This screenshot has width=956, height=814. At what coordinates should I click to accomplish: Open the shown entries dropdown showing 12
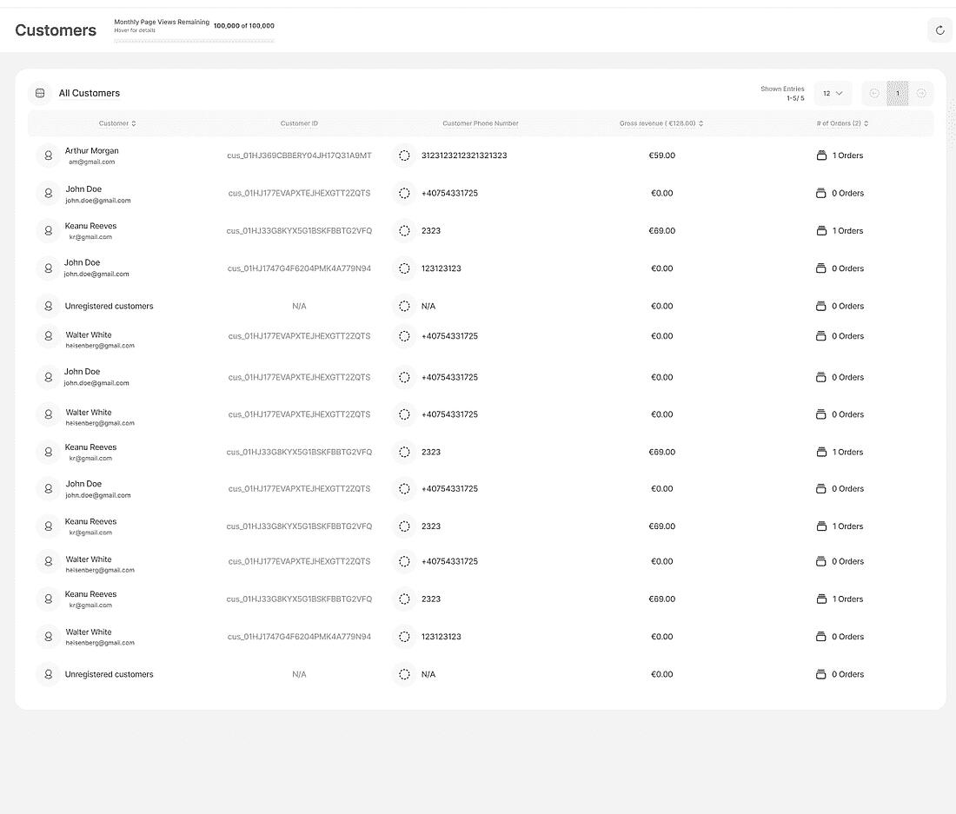(833, 93)
